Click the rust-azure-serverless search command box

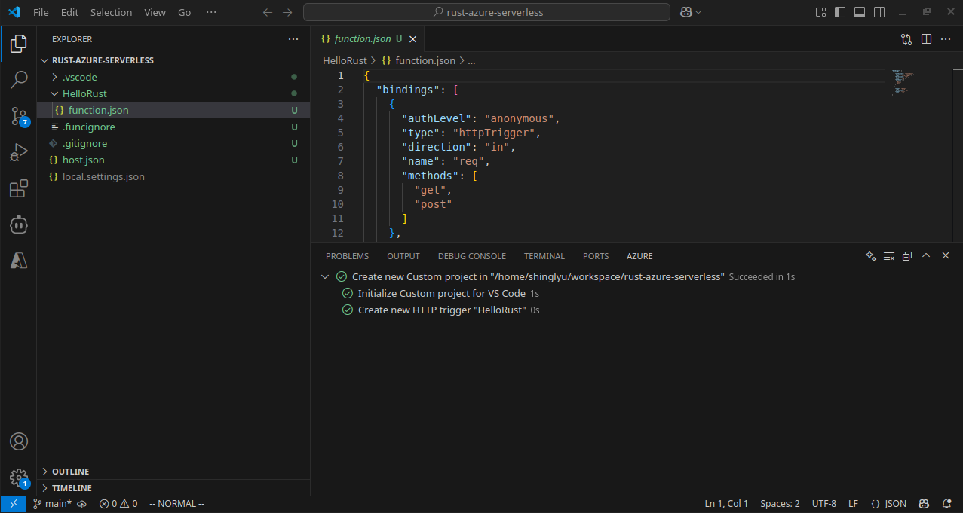point(486,12)
